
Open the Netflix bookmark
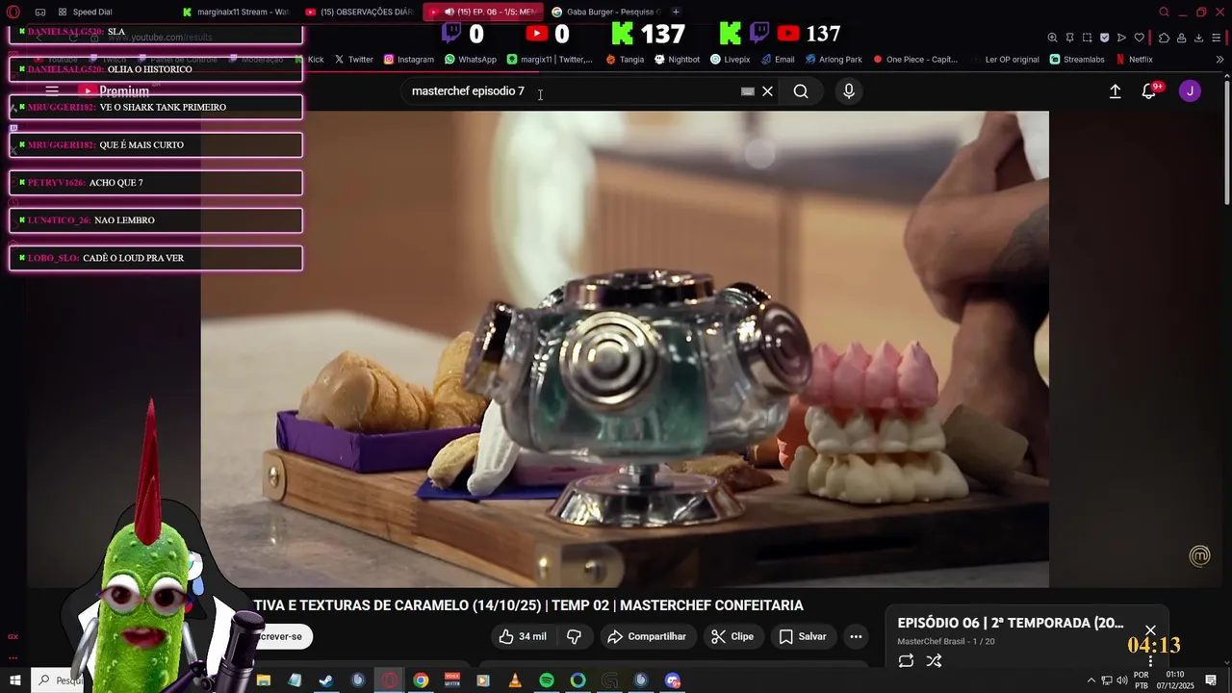[x=1134, y=60]
